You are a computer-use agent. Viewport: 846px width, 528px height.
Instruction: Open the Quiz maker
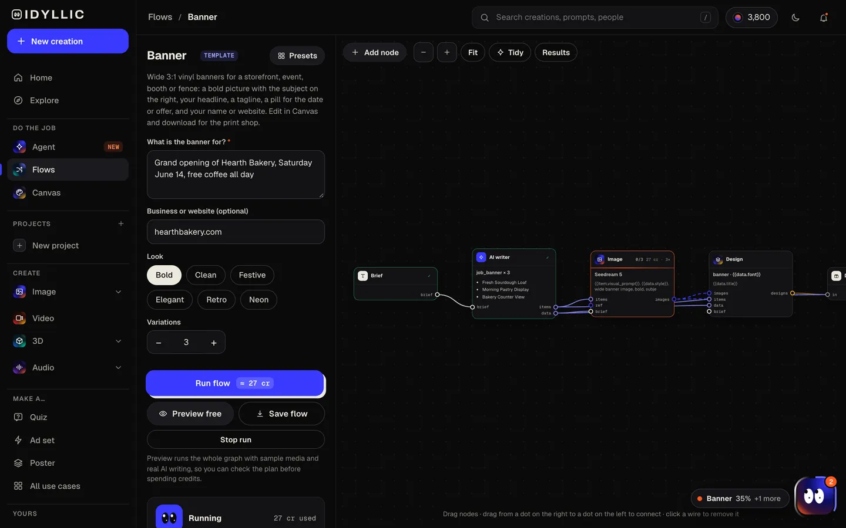point(68,417)
